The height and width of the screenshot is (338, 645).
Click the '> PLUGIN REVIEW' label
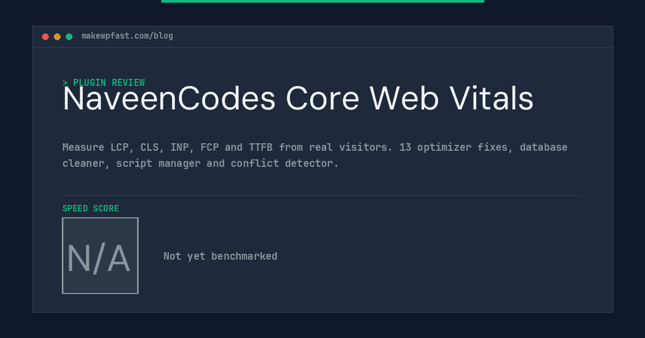coord(104,83)
